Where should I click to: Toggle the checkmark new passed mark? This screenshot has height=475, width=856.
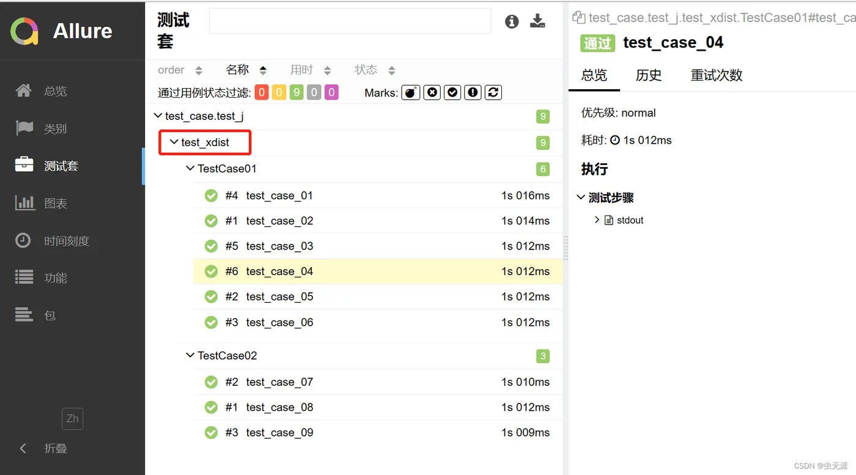pos(452,92)
